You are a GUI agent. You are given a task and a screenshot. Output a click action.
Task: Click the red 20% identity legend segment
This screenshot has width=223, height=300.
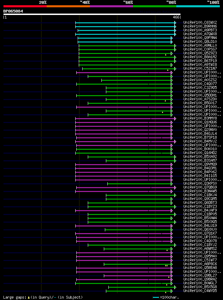(25, 6)
